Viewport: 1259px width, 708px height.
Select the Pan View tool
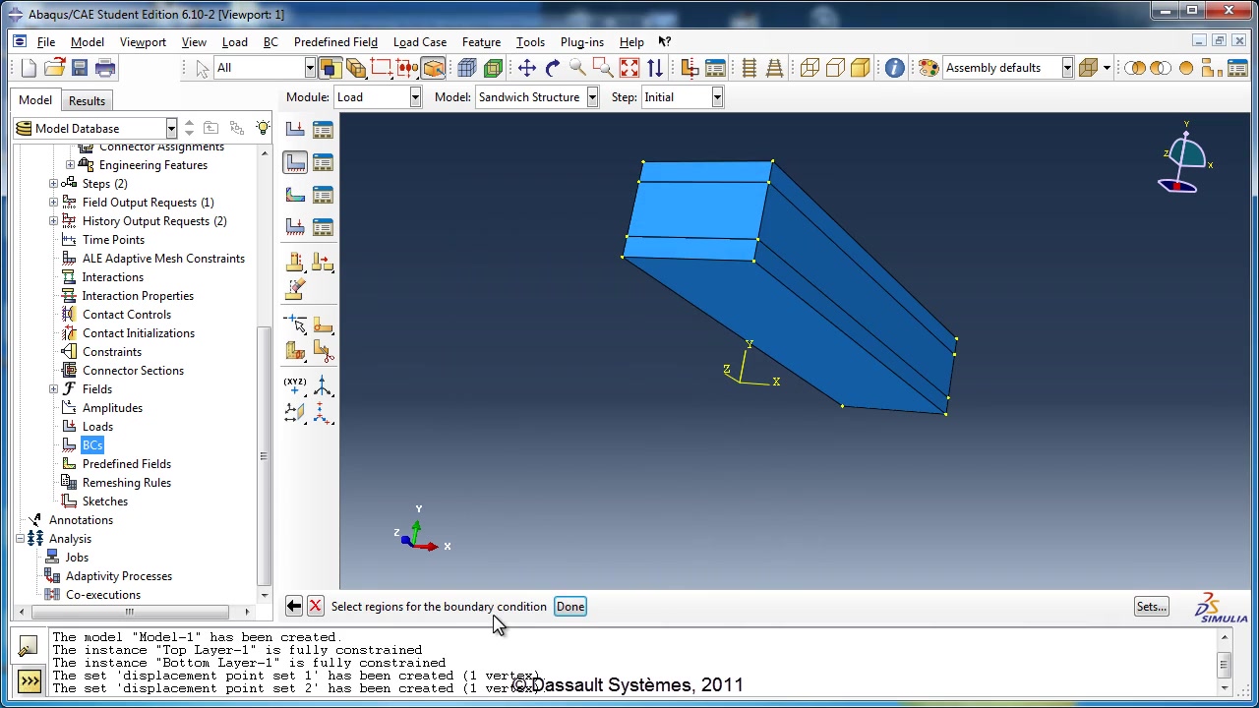click(527, 68)
